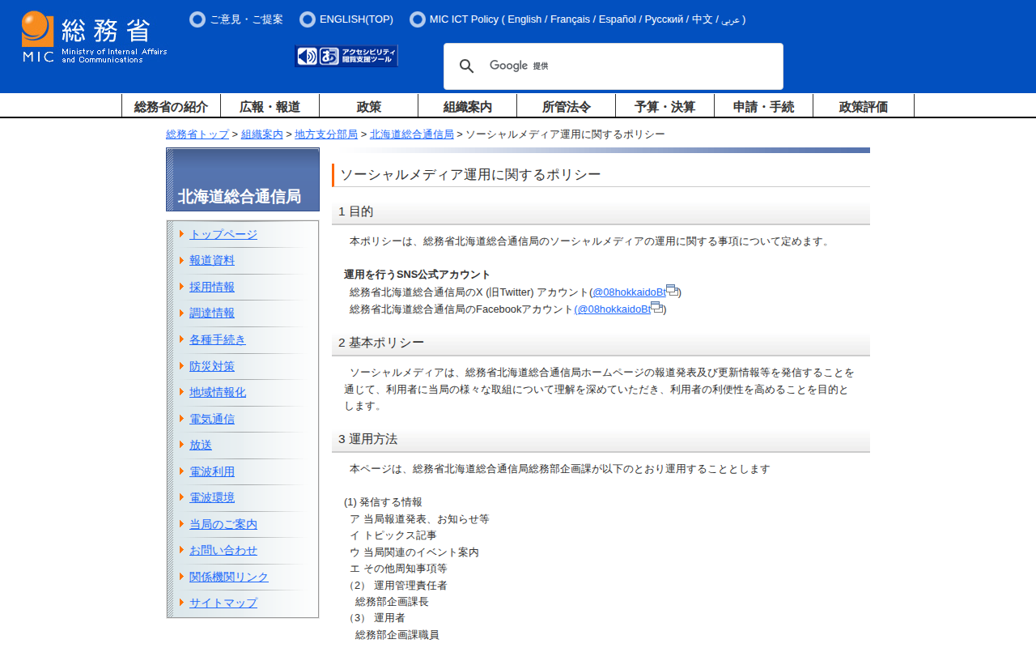The height and width of the screenshot is (648, 1036).
Task: Select the 申請・手続 menu item
Action: (763, 106)
